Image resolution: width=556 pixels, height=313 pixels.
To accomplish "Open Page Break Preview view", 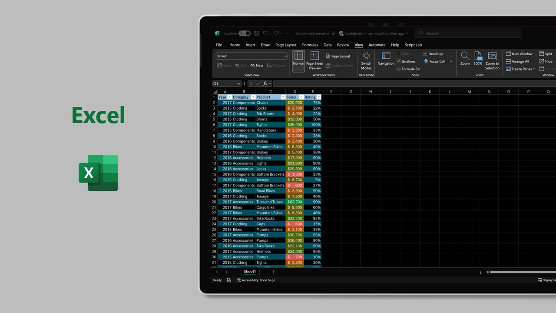I will [x=315, y=61].
